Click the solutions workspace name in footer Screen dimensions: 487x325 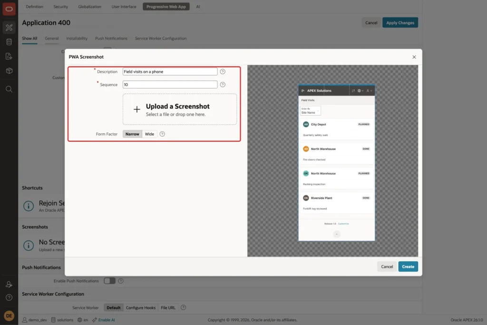tap(65, 320)
